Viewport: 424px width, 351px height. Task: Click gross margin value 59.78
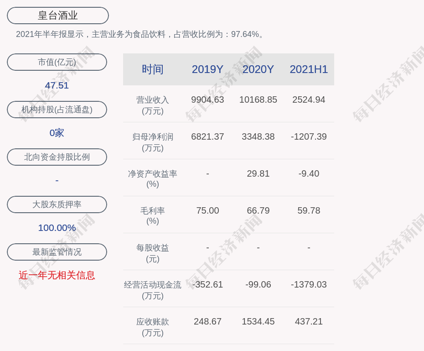(309, 210)
